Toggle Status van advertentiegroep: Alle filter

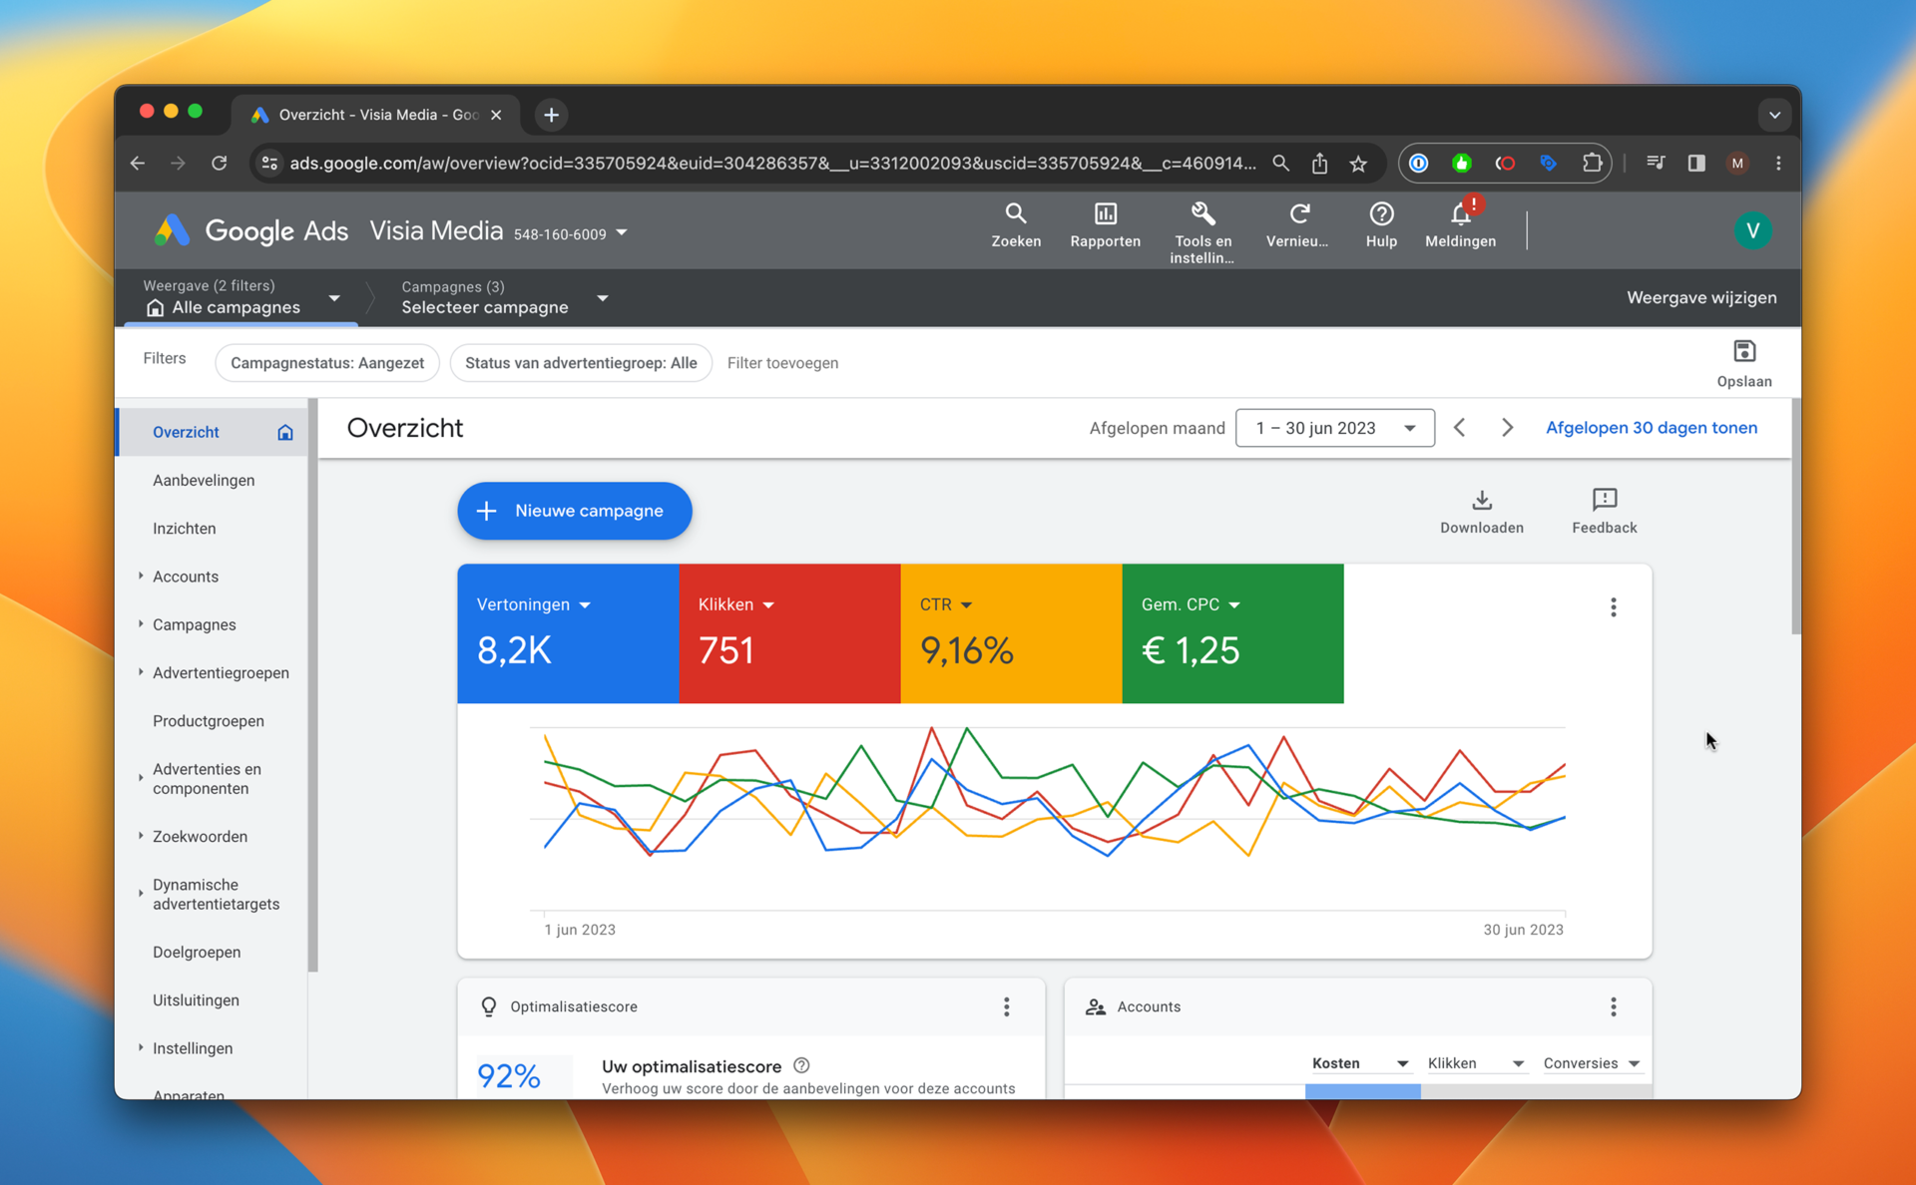click(581, 362)
